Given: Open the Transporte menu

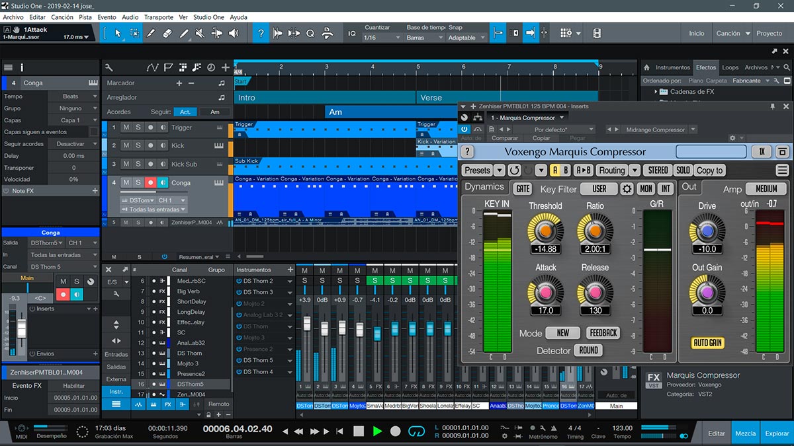Looking at the screenshot, I should [159, 17].
